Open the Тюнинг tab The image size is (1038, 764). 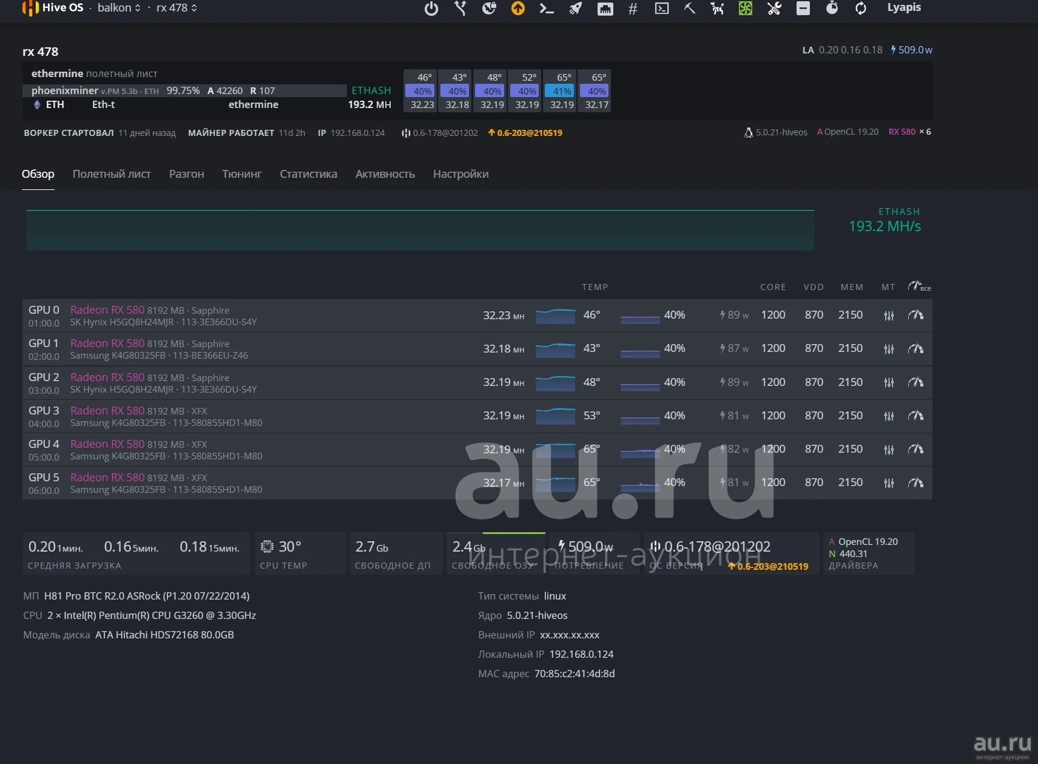tap(242, 174)
